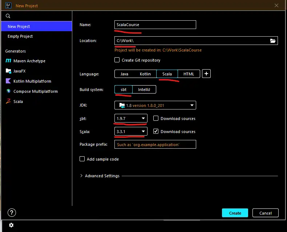Select Kotlin Multiplatform generator

tap(32, 81)
